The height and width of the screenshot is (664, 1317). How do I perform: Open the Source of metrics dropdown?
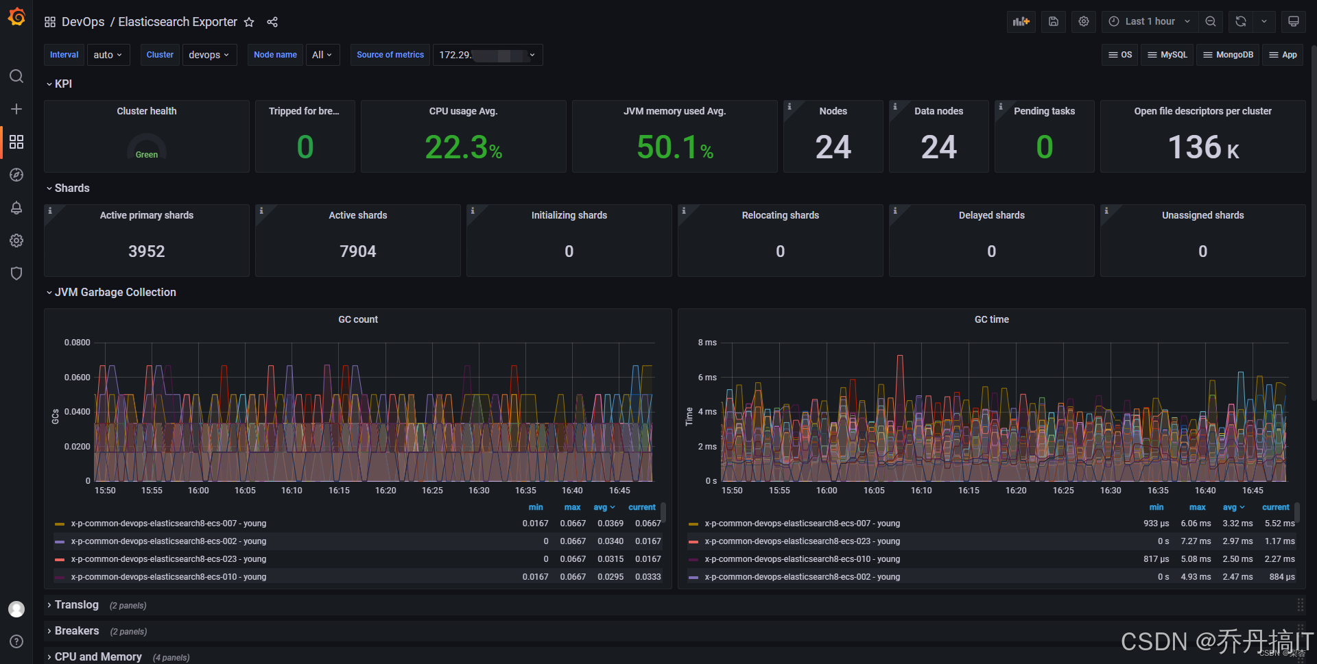point(487,55)
